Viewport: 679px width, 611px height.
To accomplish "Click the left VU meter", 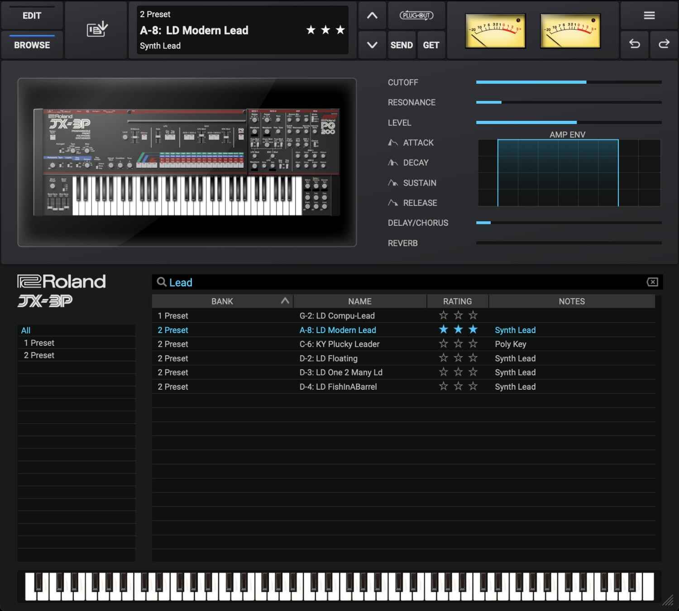I will 495,31.
